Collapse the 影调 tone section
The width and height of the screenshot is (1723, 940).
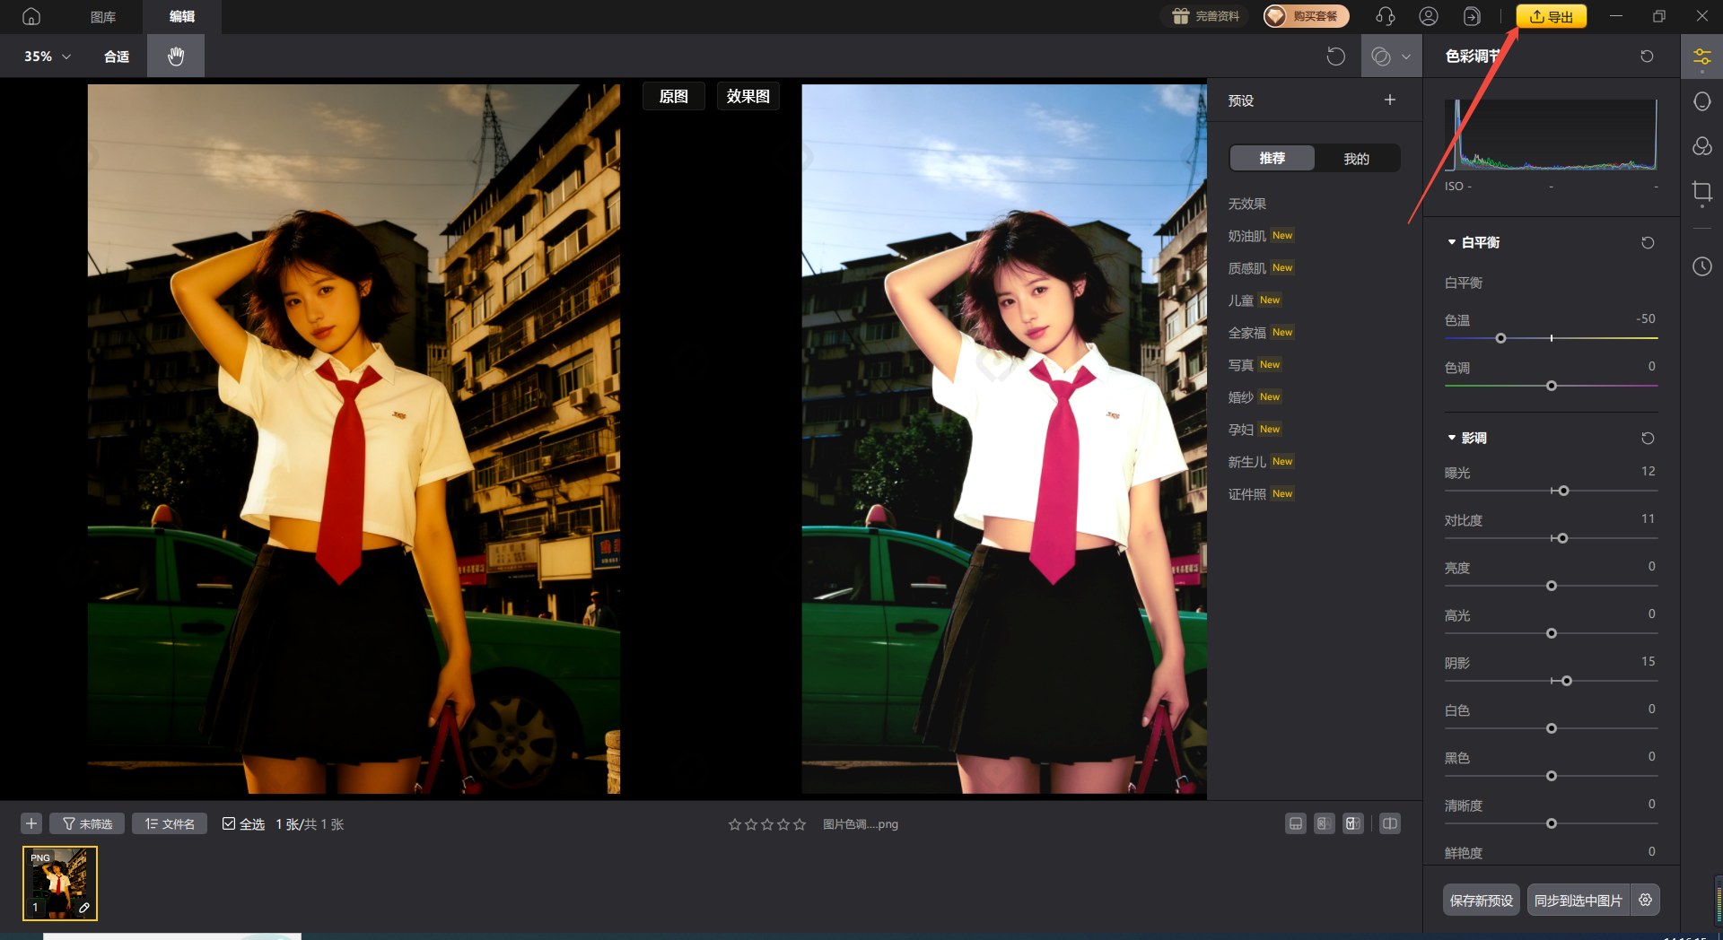[1451, 438]
